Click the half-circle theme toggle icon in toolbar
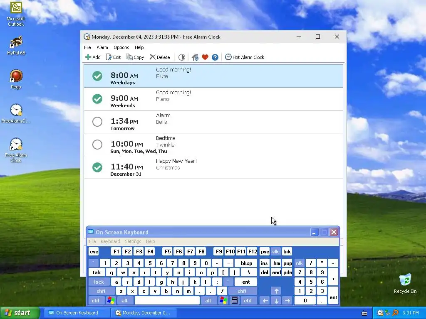Viewport: 426px width, 319px height. (x=182, y=57)
